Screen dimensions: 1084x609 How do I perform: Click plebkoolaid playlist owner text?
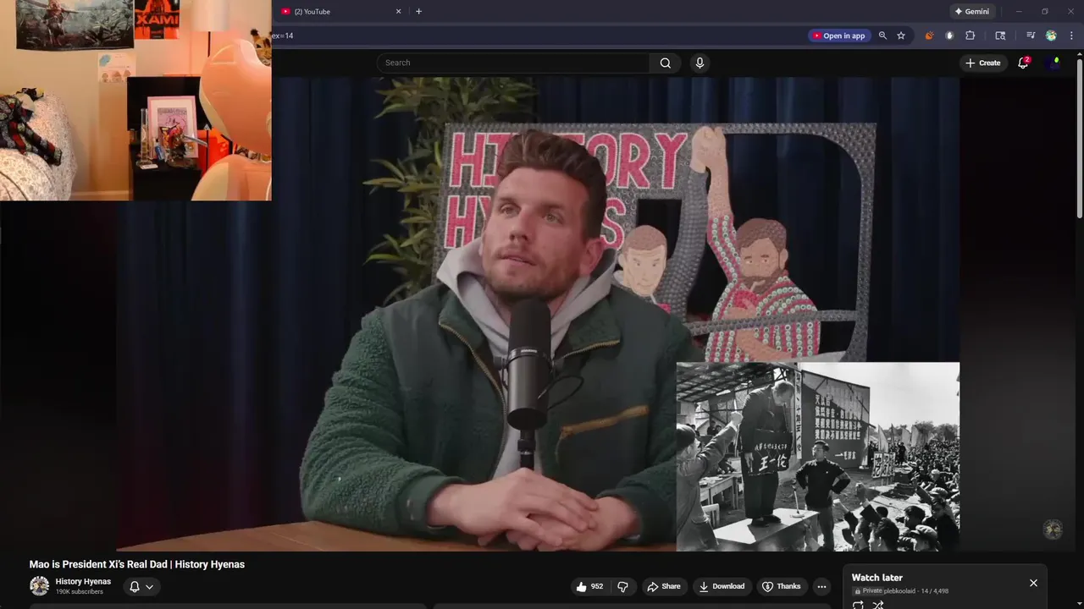900,591
